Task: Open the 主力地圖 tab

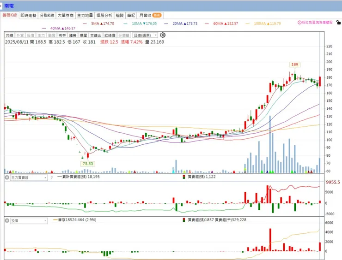Action: tap(85, 15)
